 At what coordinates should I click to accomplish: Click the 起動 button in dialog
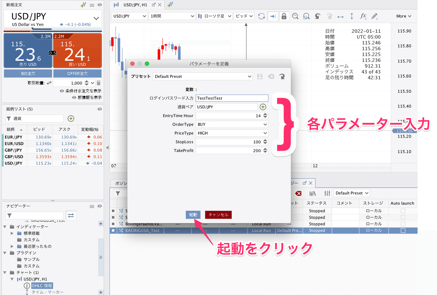click(193, 215)
